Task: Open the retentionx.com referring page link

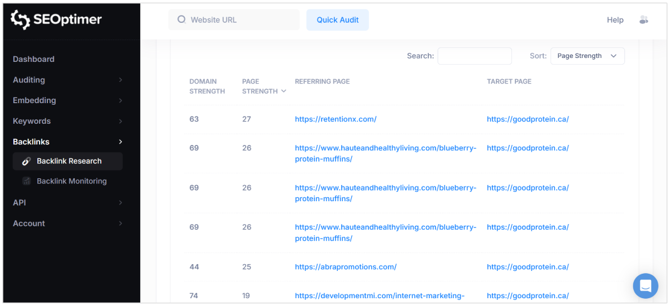Action: (336, 119)
